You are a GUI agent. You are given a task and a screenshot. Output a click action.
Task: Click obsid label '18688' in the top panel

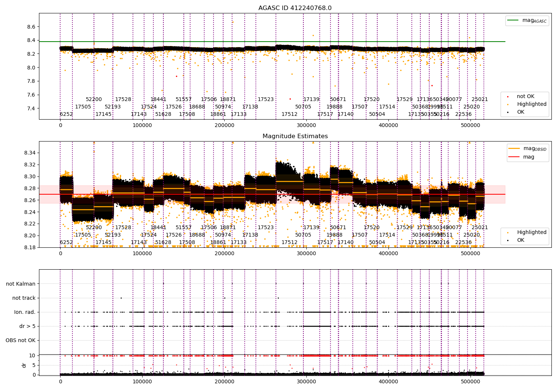click(x=197, y=107)
